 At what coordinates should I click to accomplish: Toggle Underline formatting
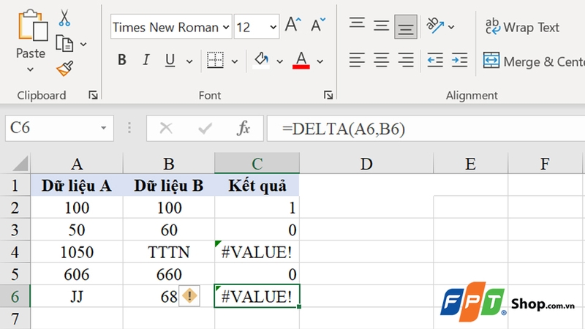coord(170,60)
